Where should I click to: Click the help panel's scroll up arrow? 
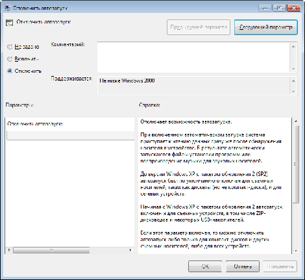296,121
